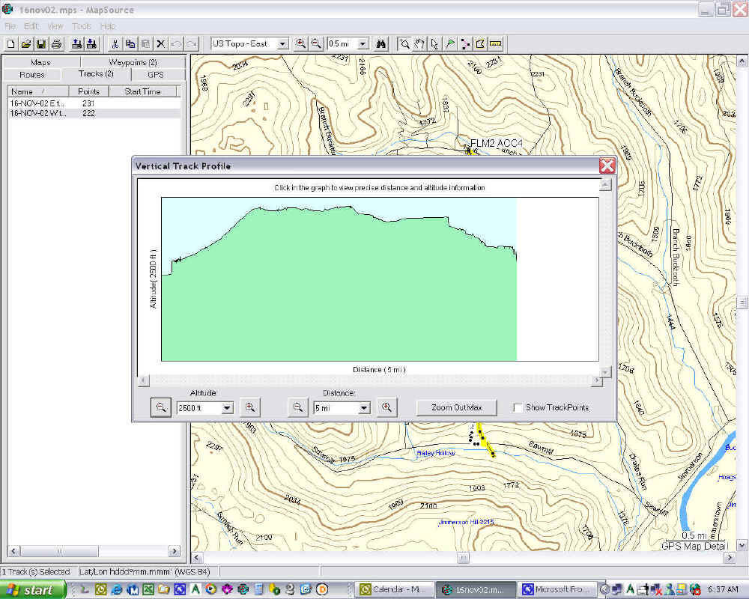Receive data from GPS device icon
749x599 pixels.
(91, 44)
